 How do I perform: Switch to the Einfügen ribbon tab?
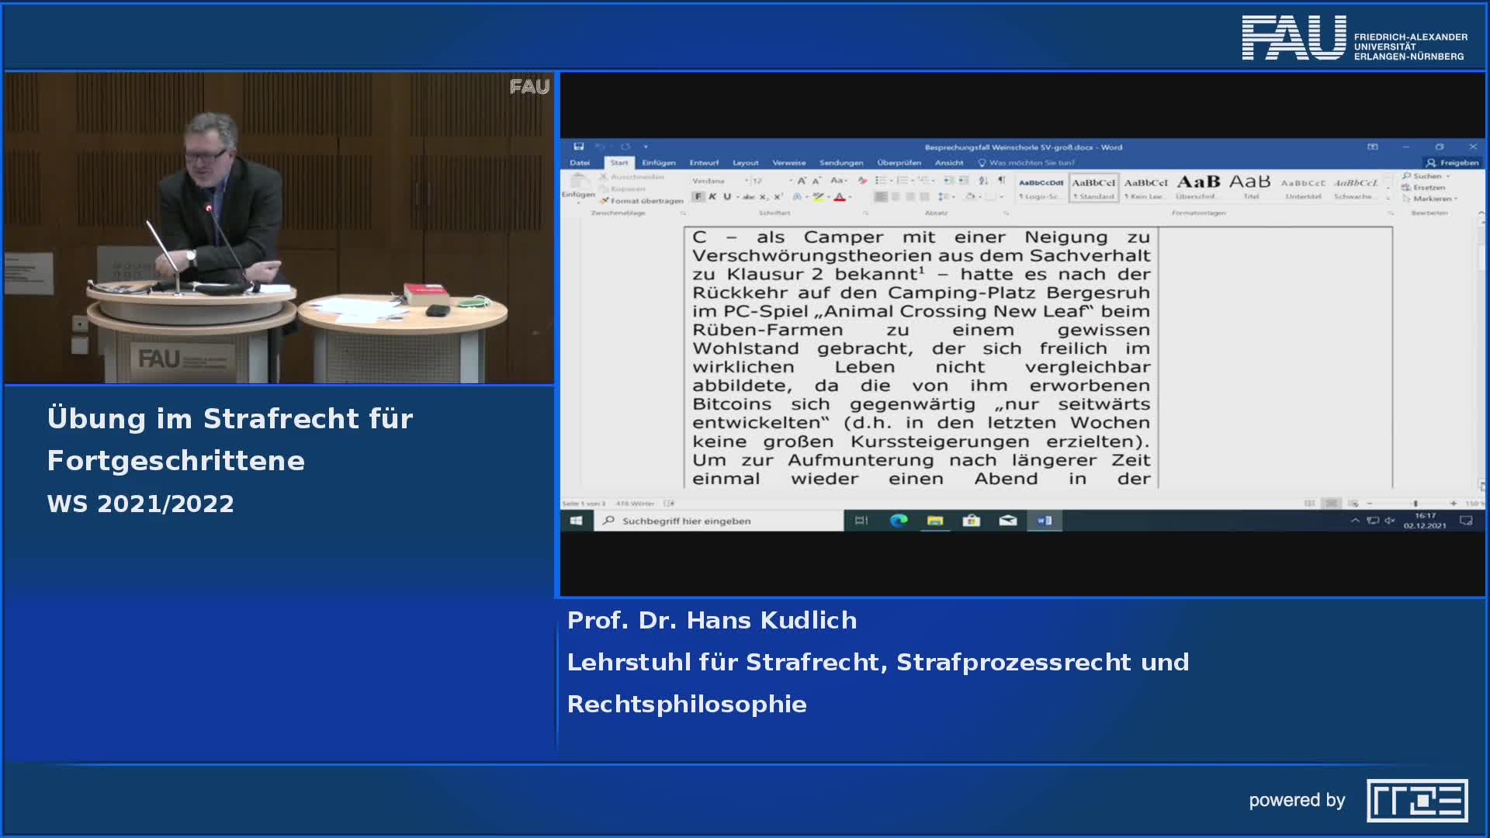click(x=658, y=163)
